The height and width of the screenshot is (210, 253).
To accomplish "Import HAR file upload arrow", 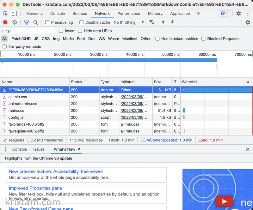I will coord(163,22).
